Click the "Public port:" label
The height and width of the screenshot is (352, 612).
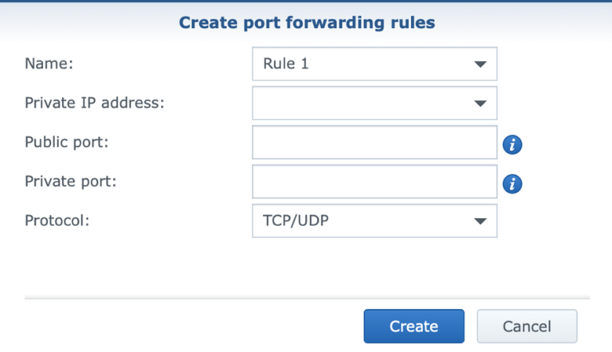click(x=66, y=142)
